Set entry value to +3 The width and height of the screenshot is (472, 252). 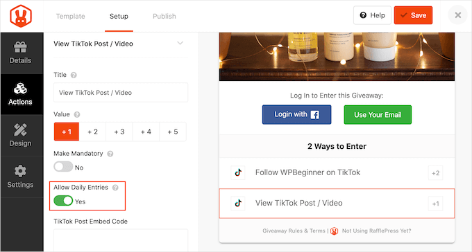119,132
